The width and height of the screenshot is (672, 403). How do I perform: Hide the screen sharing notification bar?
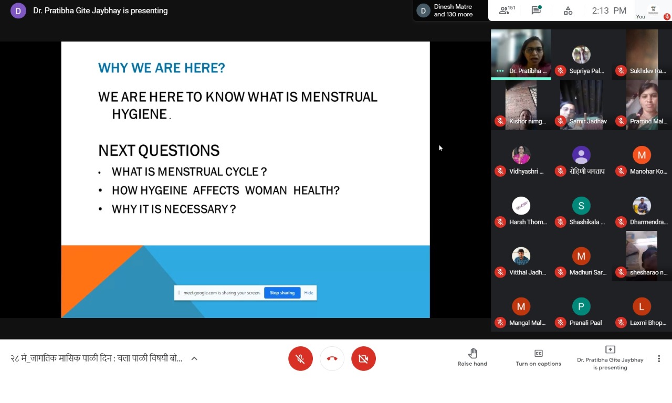pos(309,293)
